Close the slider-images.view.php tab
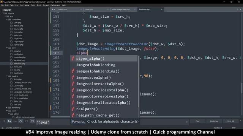Image resolution: width=243 pixels, height=136 pixels. (x=135, y=9)
